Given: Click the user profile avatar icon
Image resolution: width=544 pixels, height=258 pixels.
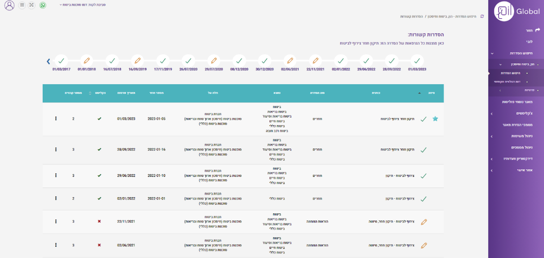Looking at the screenshot, I should (9, 5).
